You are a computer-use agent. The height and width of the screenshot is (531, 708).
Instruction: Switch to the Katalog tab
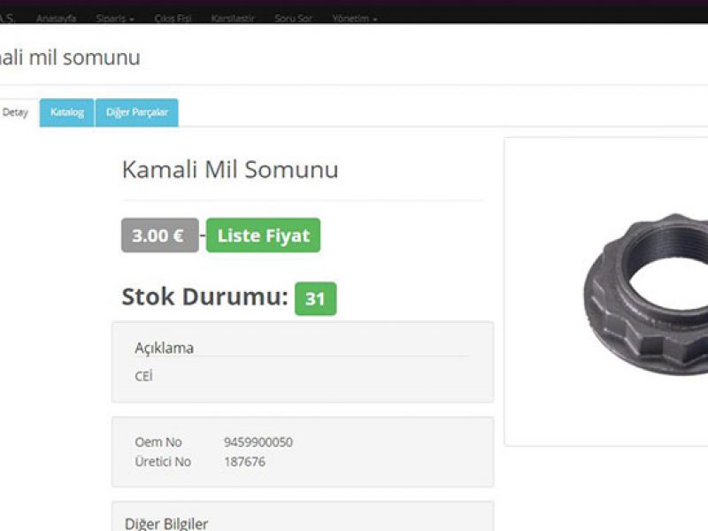pyautogui.click(x=67, y=112)
